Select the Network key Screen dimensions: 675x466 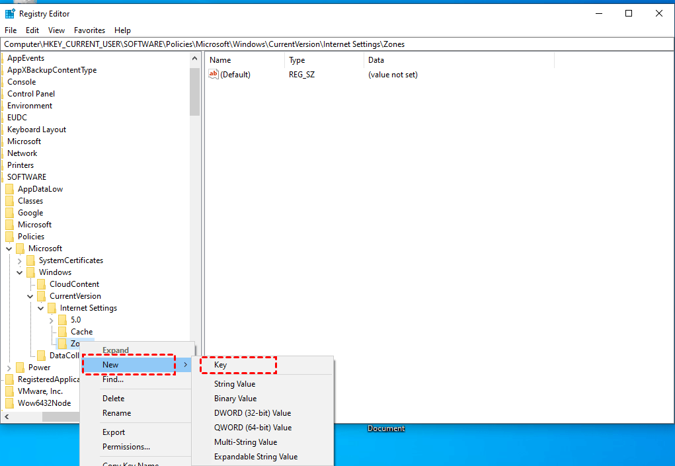coord(22,153)
